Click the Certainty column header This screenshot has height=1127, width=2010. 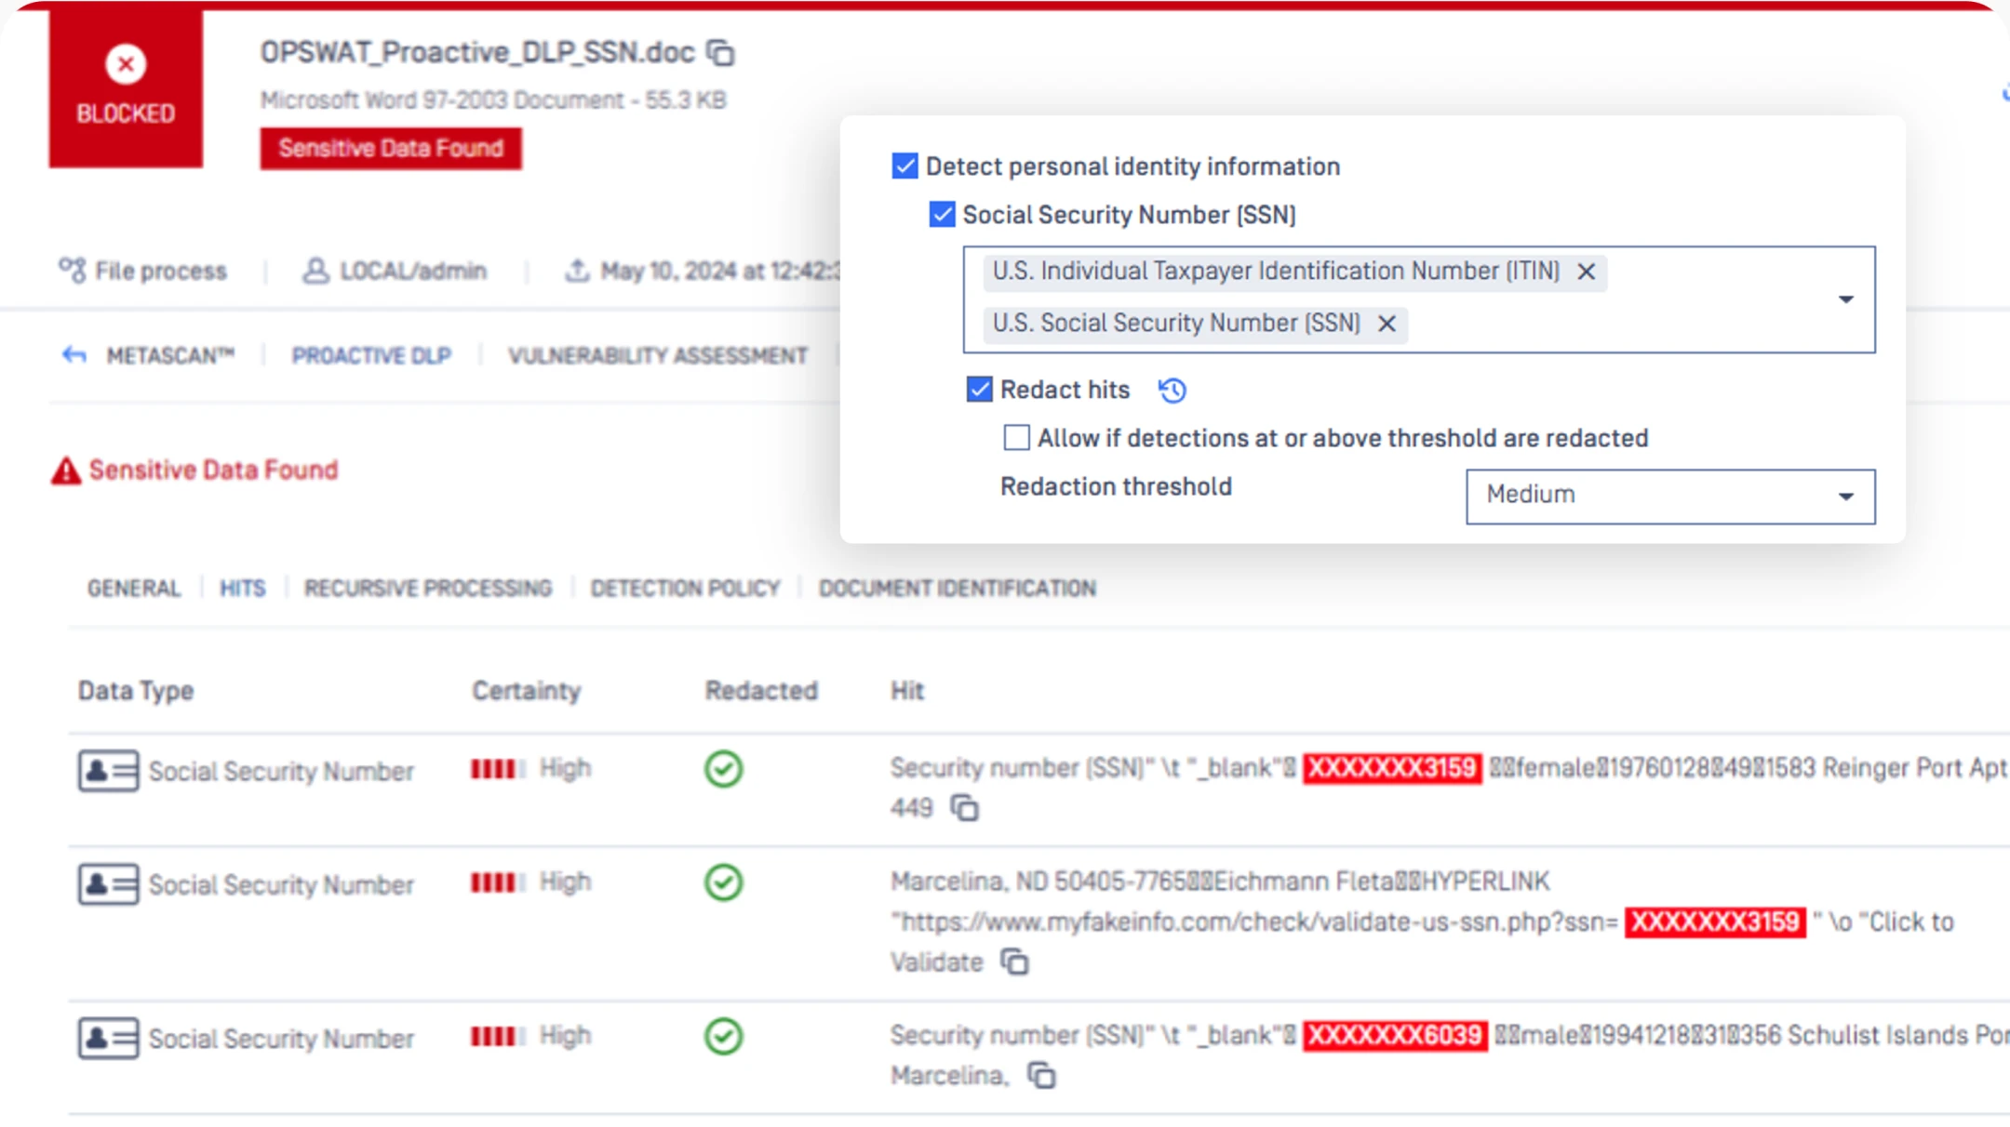526,691
